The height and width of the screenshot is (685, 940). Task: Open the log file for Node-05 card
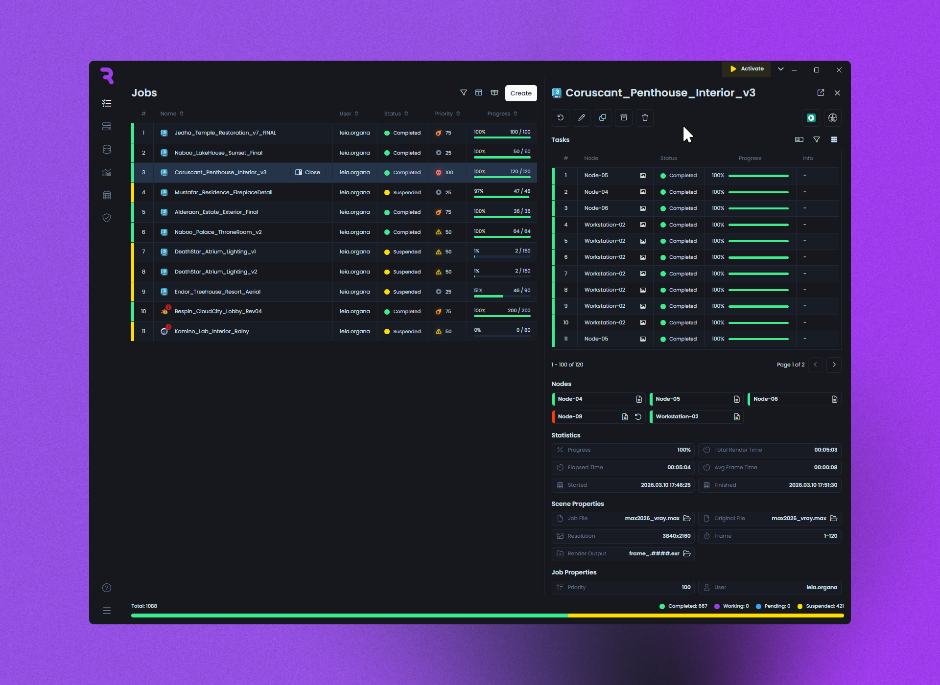[737, 399]
